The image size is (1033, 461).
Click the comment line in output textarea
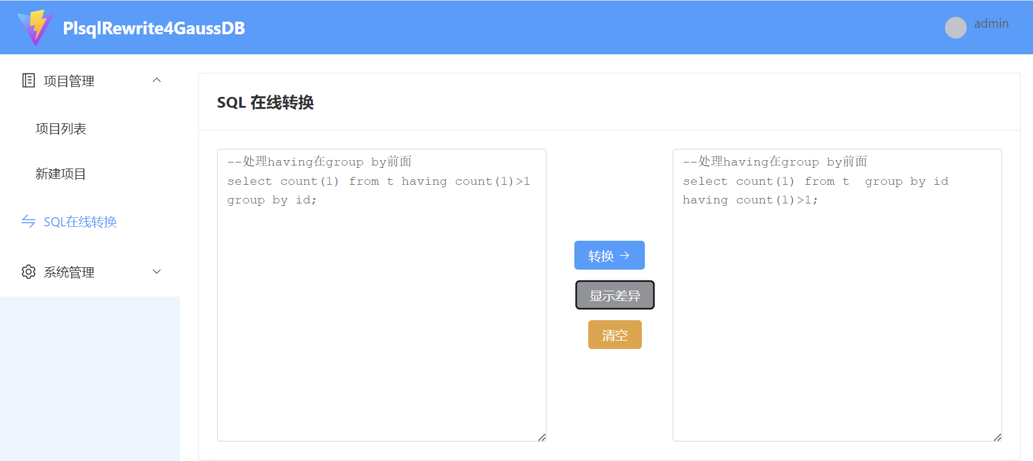(x=775, y=161)
